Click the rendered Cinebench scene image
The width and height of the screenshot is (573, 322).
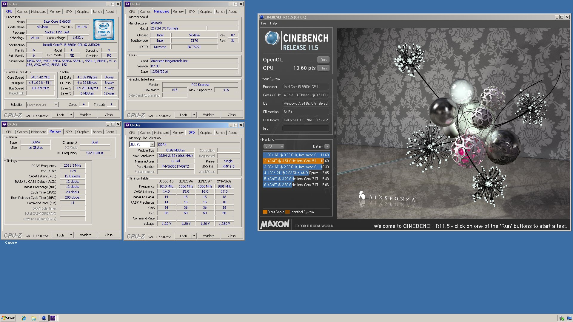(453, 123)
